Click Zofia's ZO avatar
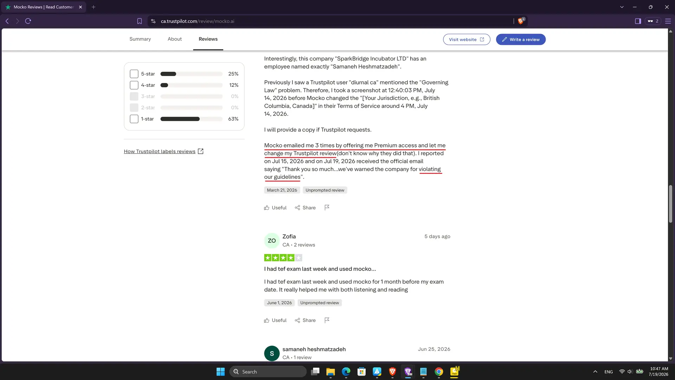The height and width of the screenshot is (380, 675). click(x=272, y=241)
